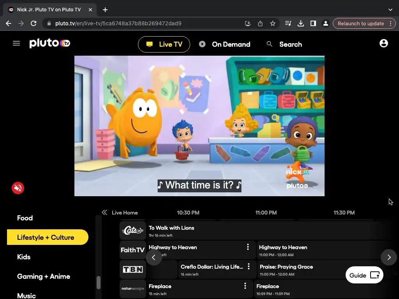Image resolution: width=399 pixels, height=299 pixels.
Task: Open Cats 24/7 channel logo
Action: (133, 230)
